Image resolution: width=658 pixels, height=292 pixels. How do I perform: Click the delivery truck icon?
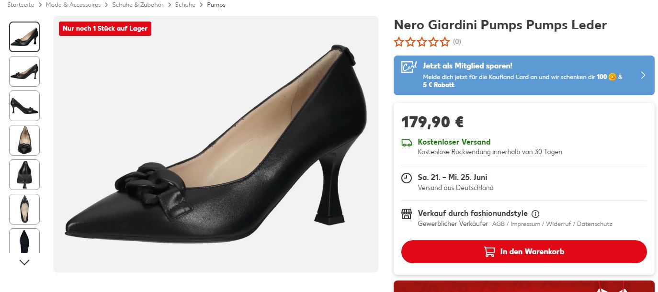[x=407, y=142]
